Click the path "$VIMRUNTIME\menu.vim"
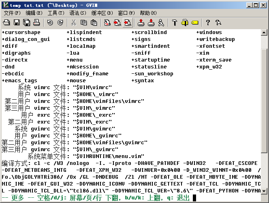Viewport: 269px width, 203px height. 109,156
